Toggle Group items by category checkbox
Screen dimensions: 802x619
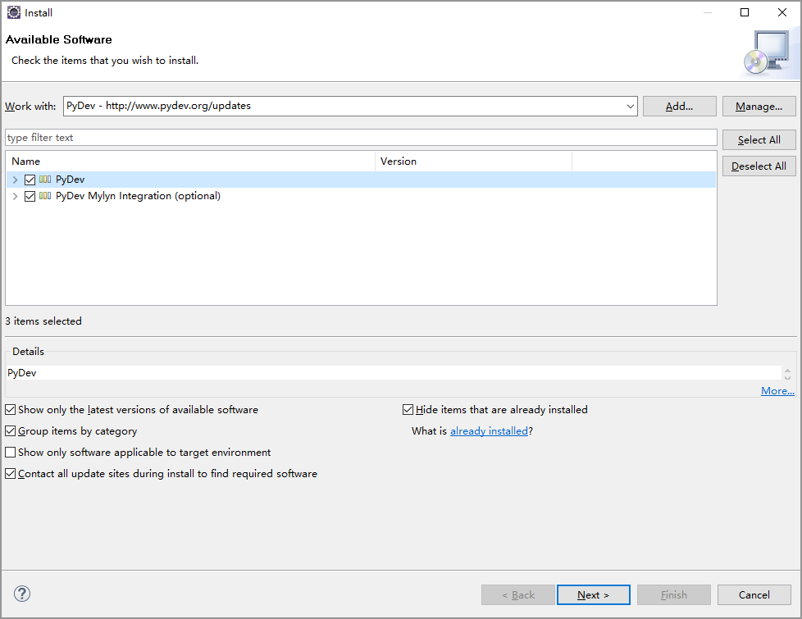pos(10,431)
